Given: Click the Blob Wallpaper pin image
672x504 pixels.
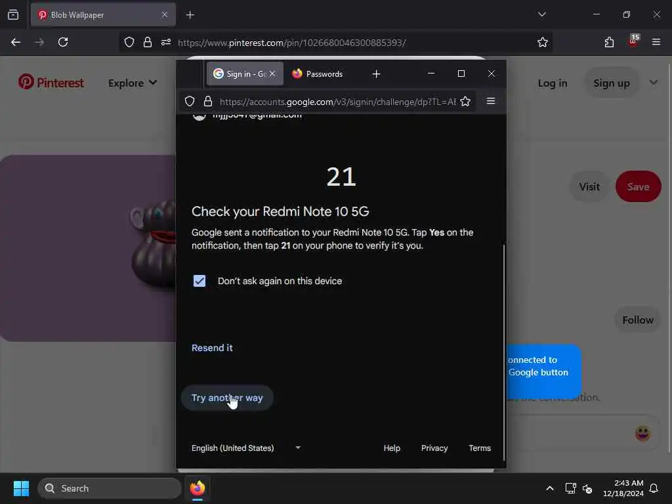Looking at the screenshot, I should tap(88, 247).
